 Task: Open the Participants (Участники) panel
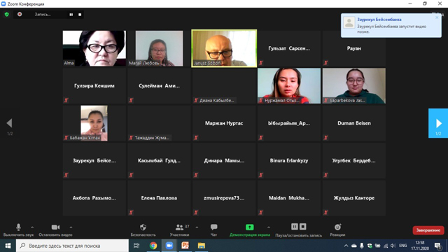point(179,227)
